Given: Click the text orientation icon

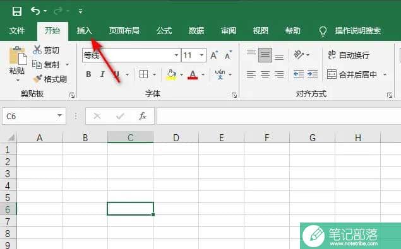Looking at the screenshot, I should (299, 55).
